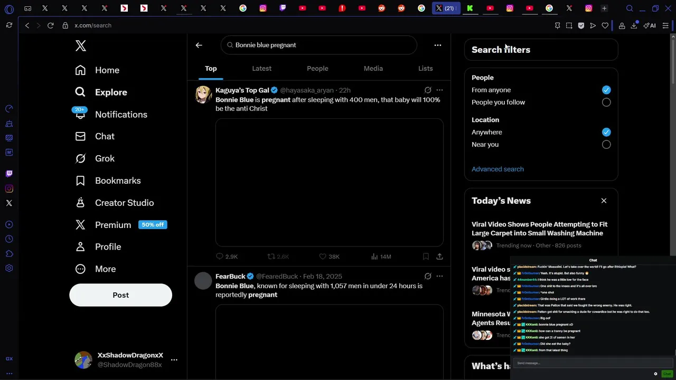The width and height of the screenshot is (676, 380).
Task: Click the Post button
Action: click(120, 295)
